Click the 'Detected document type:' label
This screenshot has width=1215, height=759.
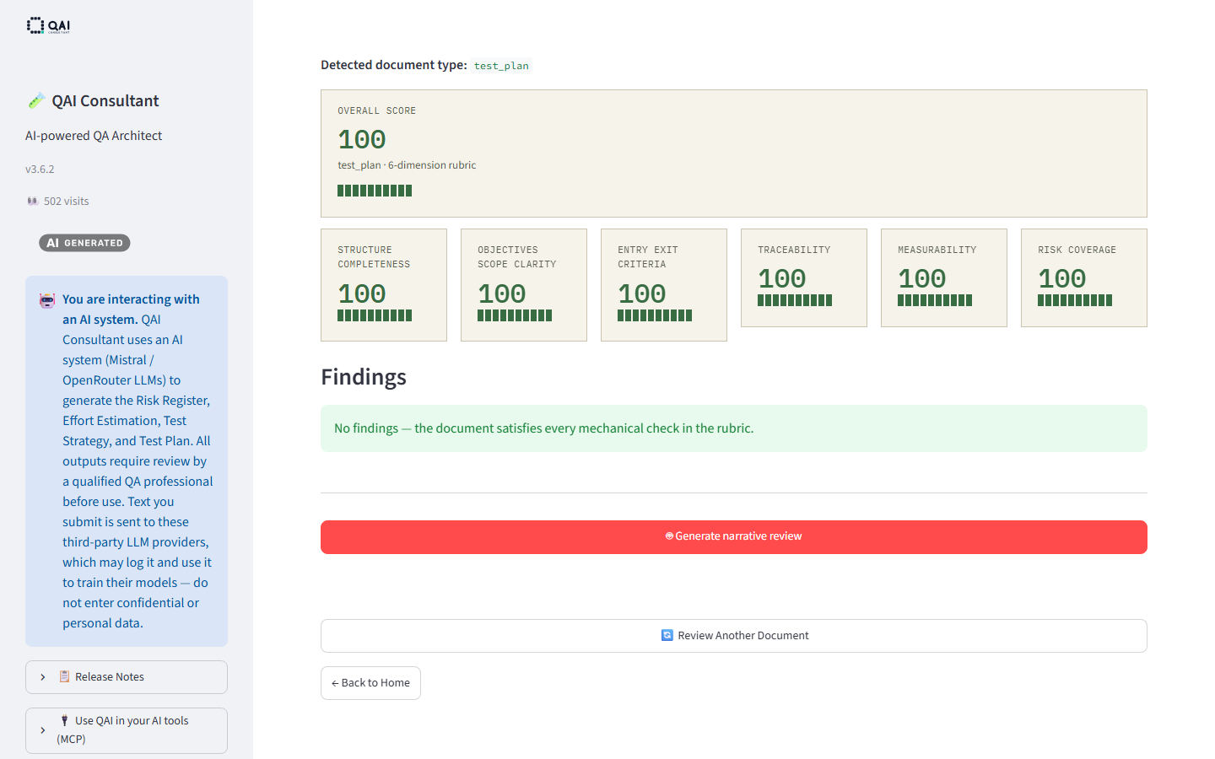394,65
